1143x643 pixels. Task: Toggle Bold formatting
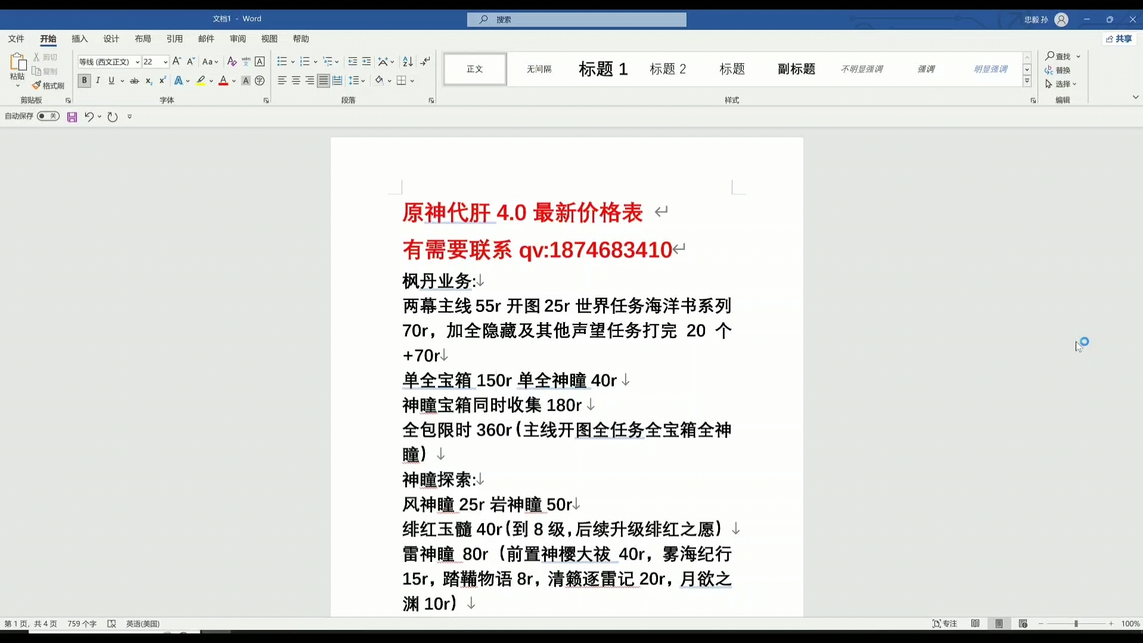(84, 80)
